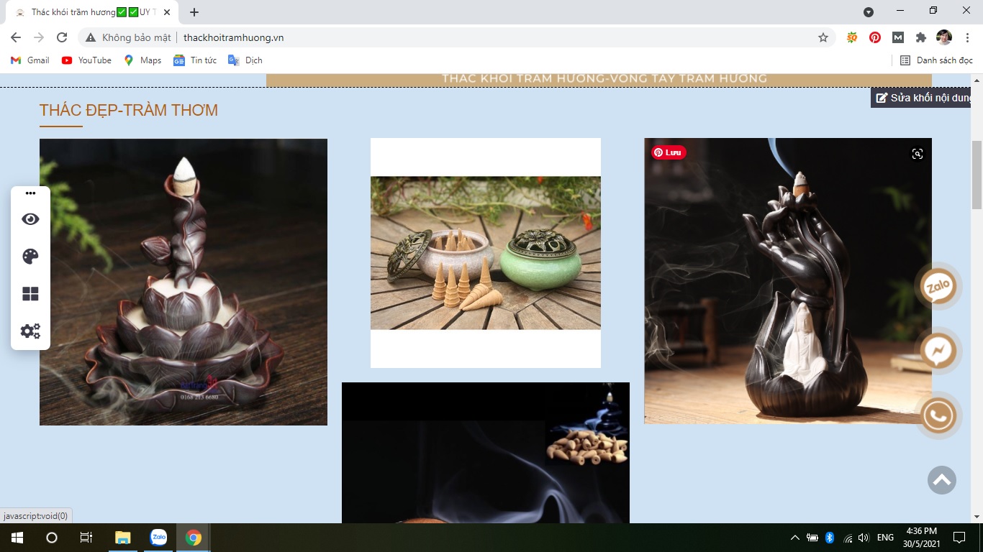Toggle preview with the eye icon
Viewport: 983px width, 552px height.
coord(30,219)
